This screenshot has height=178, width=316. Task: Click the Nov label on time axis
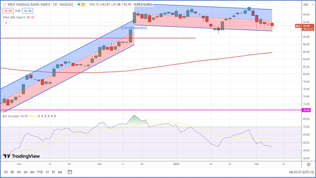click(19, 164)
